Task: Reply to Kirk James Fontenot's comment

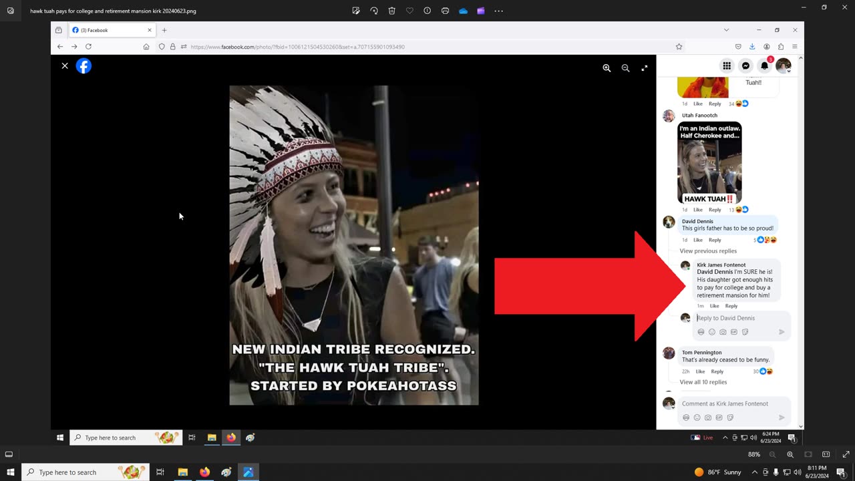Action: 731,306
